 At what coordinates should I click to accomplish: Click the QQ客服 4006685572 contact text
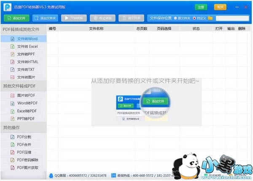(x=81, y=176)
